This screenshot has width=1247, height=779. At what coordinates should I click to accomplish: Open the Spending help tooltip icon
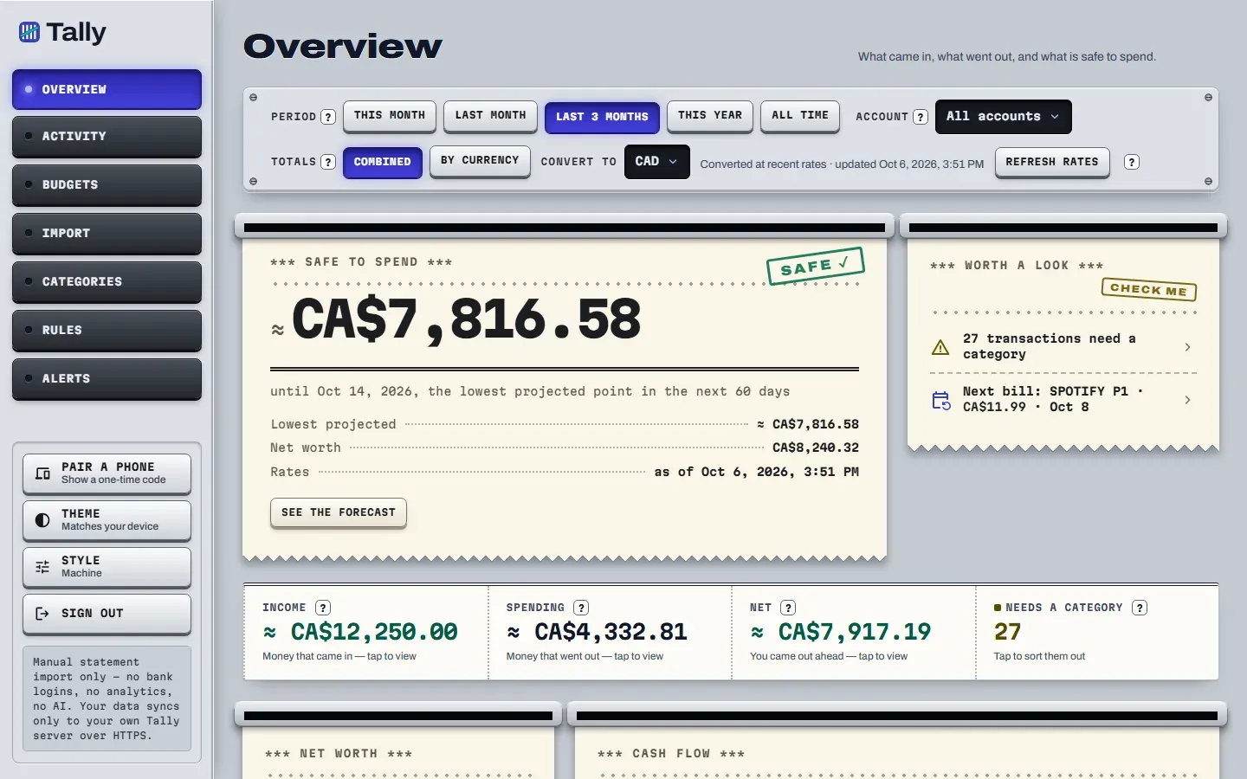tap(582, 608)
